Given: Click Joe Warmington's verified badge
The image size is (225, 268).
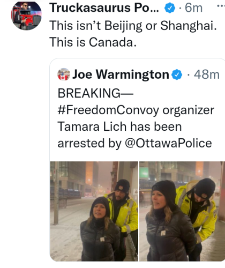Looking at the screenshot, I should (x=177, y=75).
